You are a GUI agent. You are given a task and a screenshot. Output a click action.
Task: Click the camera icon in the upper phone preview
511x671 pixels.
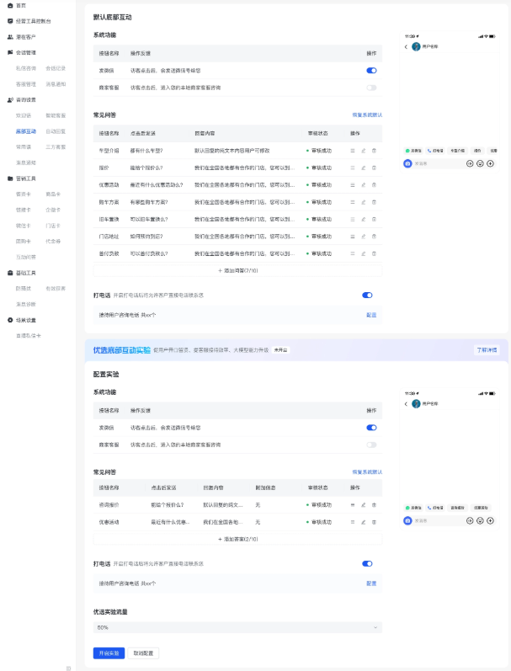[x=407, y=163]
